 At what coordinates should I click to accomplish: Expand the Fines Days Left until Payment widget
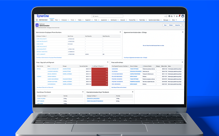[x=108, y=62]
